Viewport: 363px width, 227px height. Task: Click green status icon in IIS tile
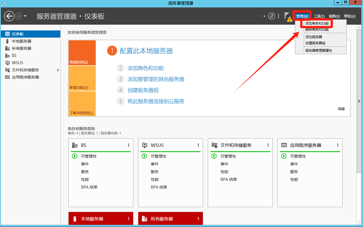74,156
